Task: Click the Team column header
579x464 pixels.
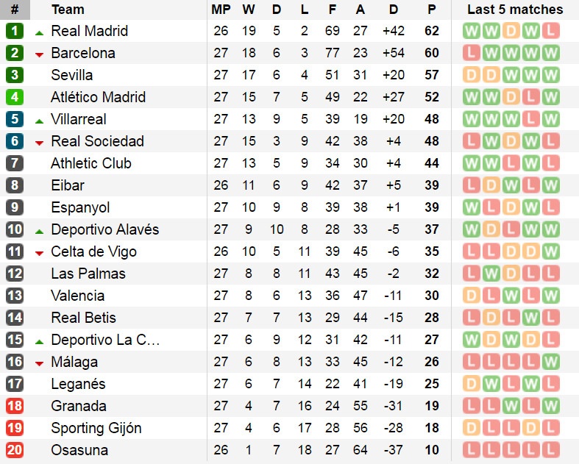Action: (68, 10)
